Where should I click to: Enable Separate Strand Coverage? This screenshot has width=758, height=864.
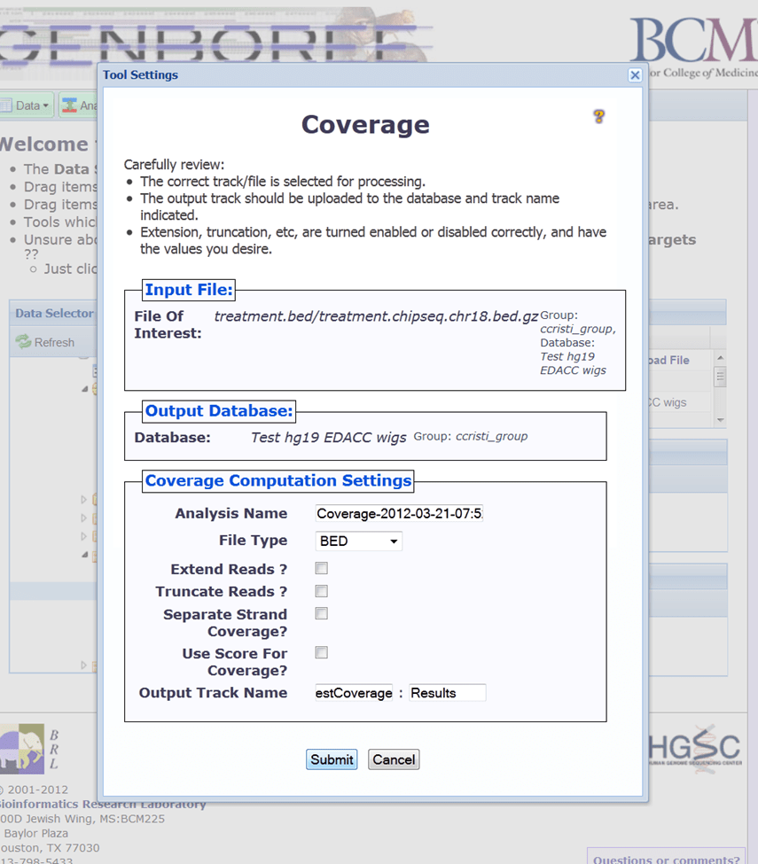point(321,612)
